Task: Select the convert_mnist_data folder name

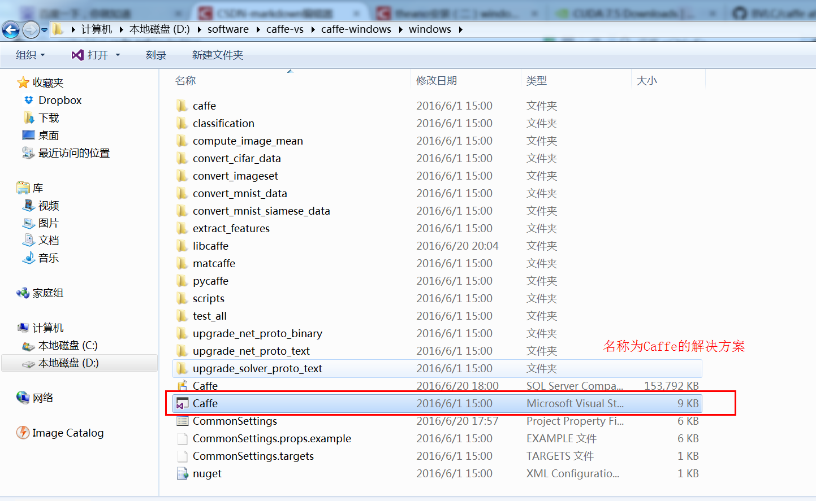Action: click(240, 193)
